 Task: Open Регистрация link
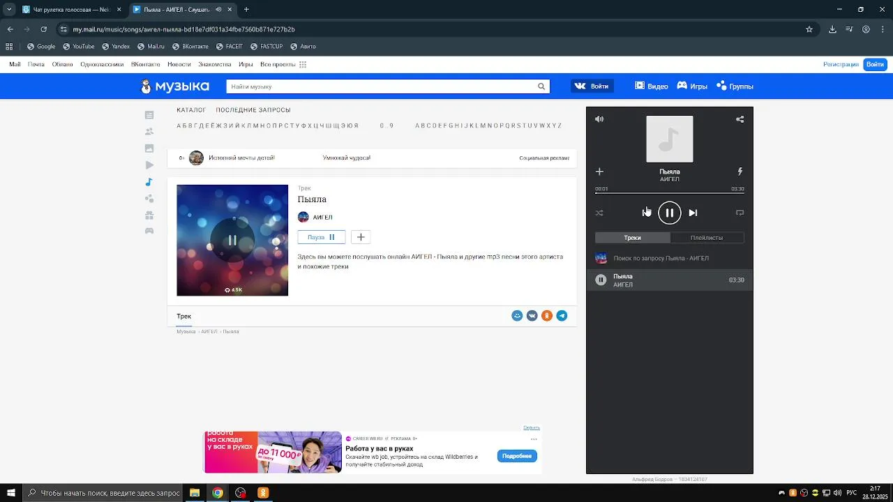[841, 64]
